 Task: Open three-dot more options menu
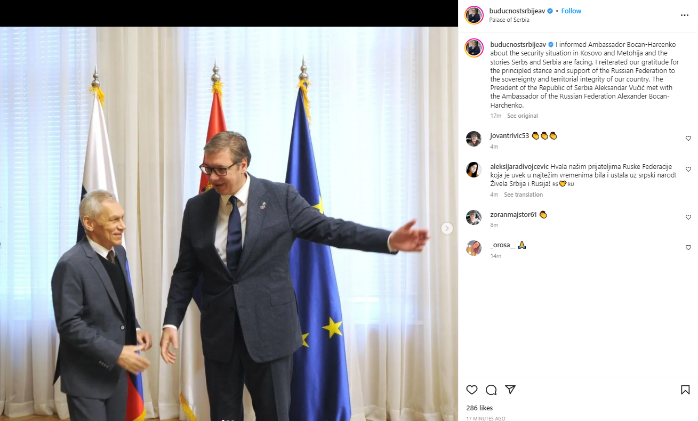coord(685,15)
